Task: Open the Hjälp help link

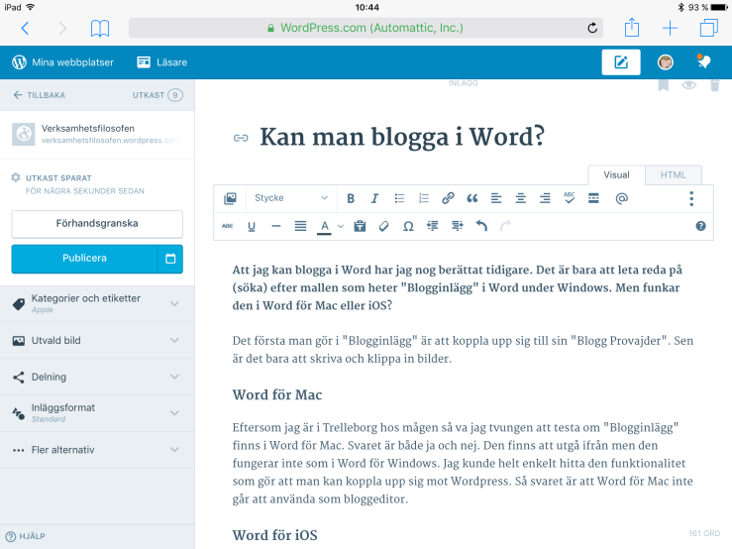Action: (x=25, y=536)
